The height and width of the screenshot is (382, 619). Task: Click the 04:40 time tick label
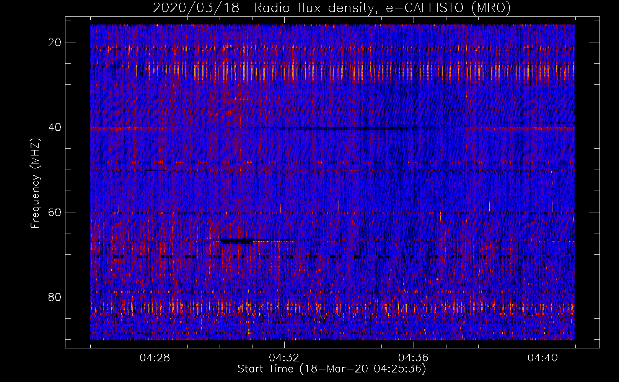coord(542,358)
